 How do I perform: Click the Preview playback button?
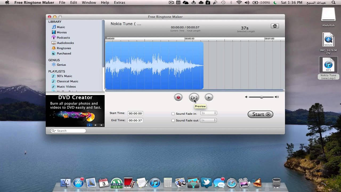tap(194, 98)
